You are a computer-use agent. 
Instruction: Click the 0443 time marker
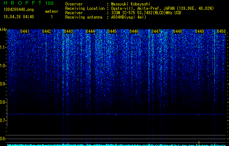(x=68, y=31)
